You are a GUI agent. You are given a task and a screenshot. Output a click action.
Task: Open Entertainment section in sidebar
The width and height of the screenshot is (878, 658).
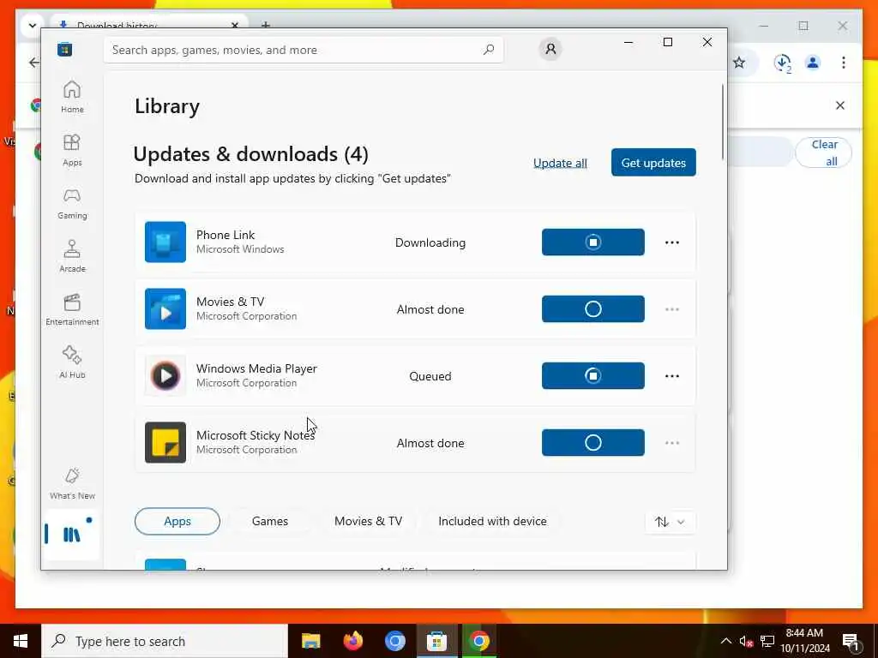coord(72,309)
